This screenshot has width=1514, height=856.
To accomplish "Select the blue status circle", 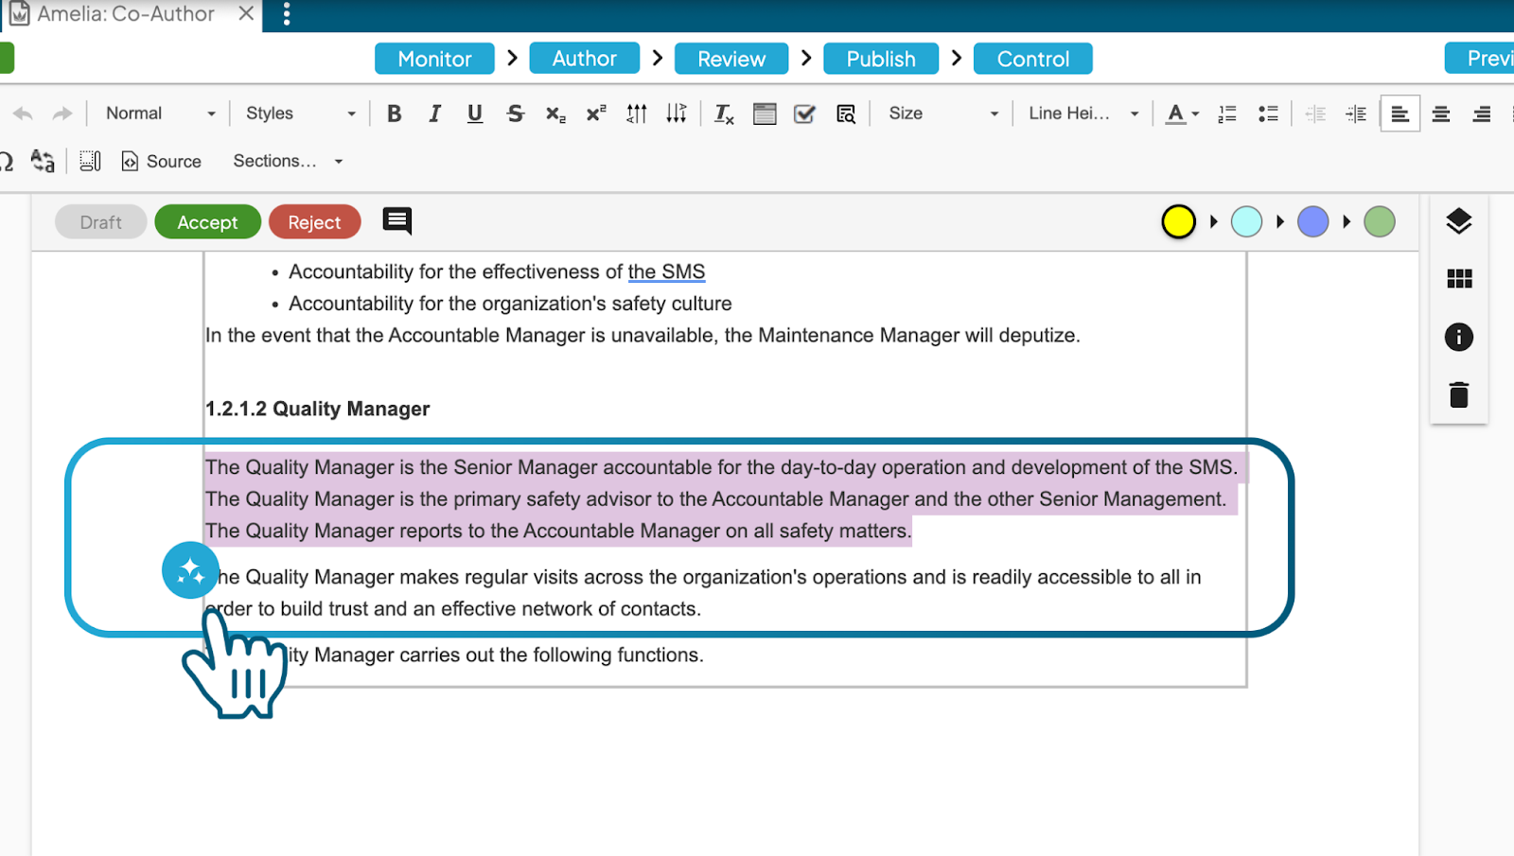I will [1312, 222].
